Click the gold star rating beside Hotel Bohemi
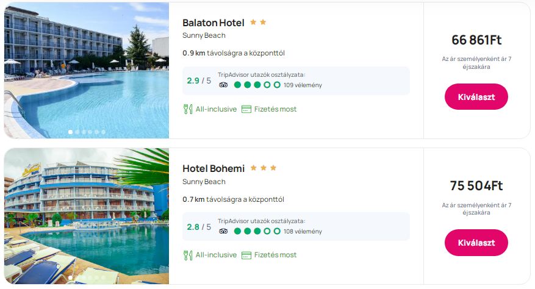Image resolution: width=535 pixels, height=289 pixels. point(264,168)
